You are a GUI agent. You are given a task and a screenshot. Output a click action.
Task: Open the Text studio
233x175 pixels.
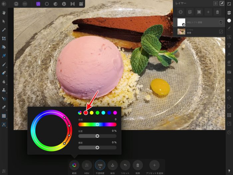tap(229, 63)
